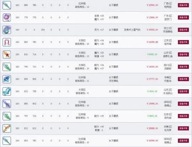This screenshot has width=192, height=147.
Task: Open the purple-blue armor icon with 254 stat
Action: (7, 30)
